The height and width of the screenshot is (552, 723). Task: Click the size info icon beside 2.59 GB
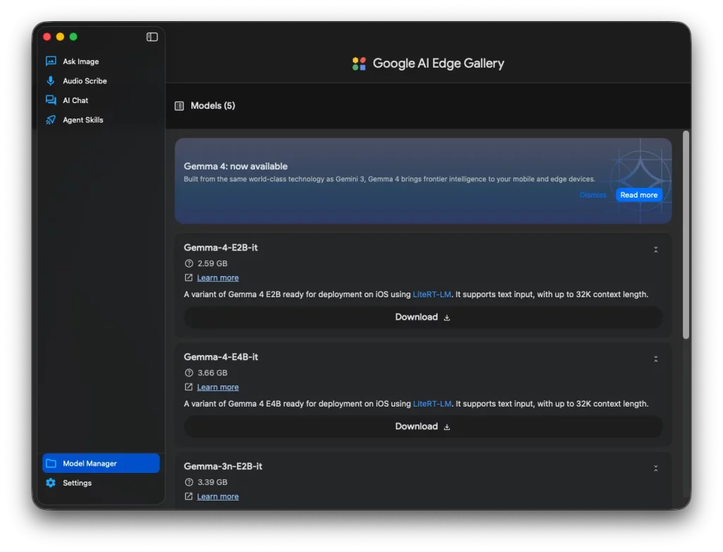(189, 263)
